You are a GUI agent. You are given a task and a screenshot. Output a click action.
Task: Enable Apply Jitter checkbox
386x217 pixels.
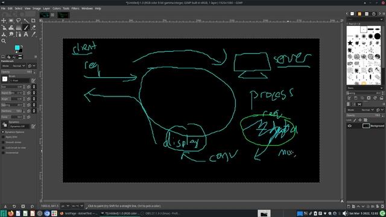3,137
